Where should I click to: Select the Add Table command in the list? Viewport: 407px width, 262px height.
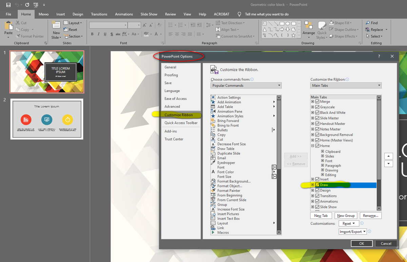coord(225,107)
